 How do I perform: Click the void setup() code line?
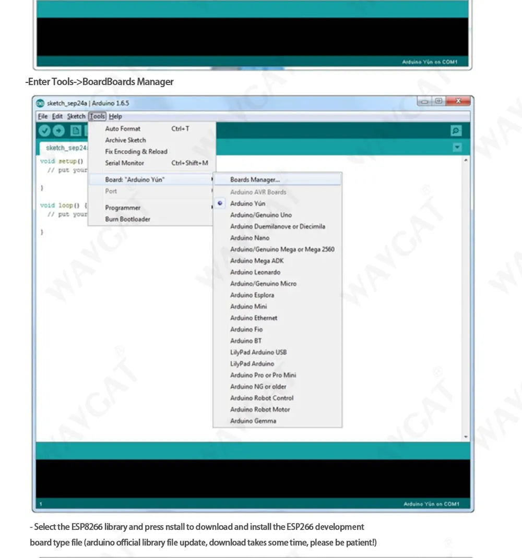62,161
